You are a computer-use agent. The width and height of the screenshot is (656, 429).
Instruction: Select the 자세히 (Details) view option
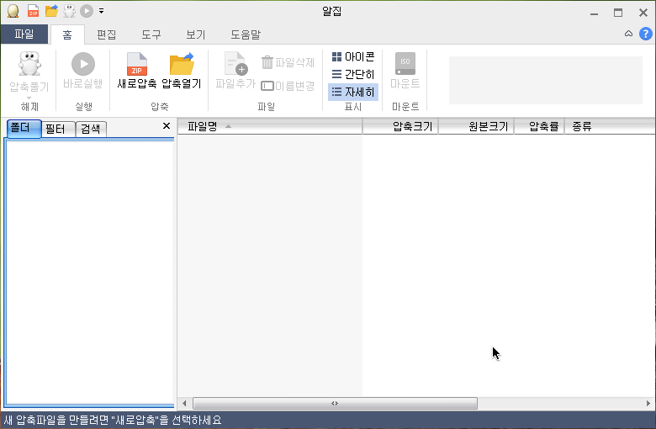(352, 92)
